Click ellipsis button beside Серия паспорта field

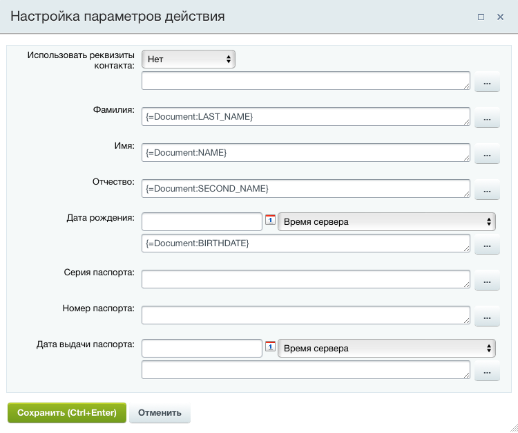[x=487, y=281]
